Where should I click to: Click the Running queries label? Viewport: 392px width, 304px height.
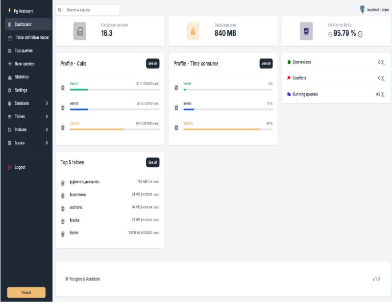(305, 94)
